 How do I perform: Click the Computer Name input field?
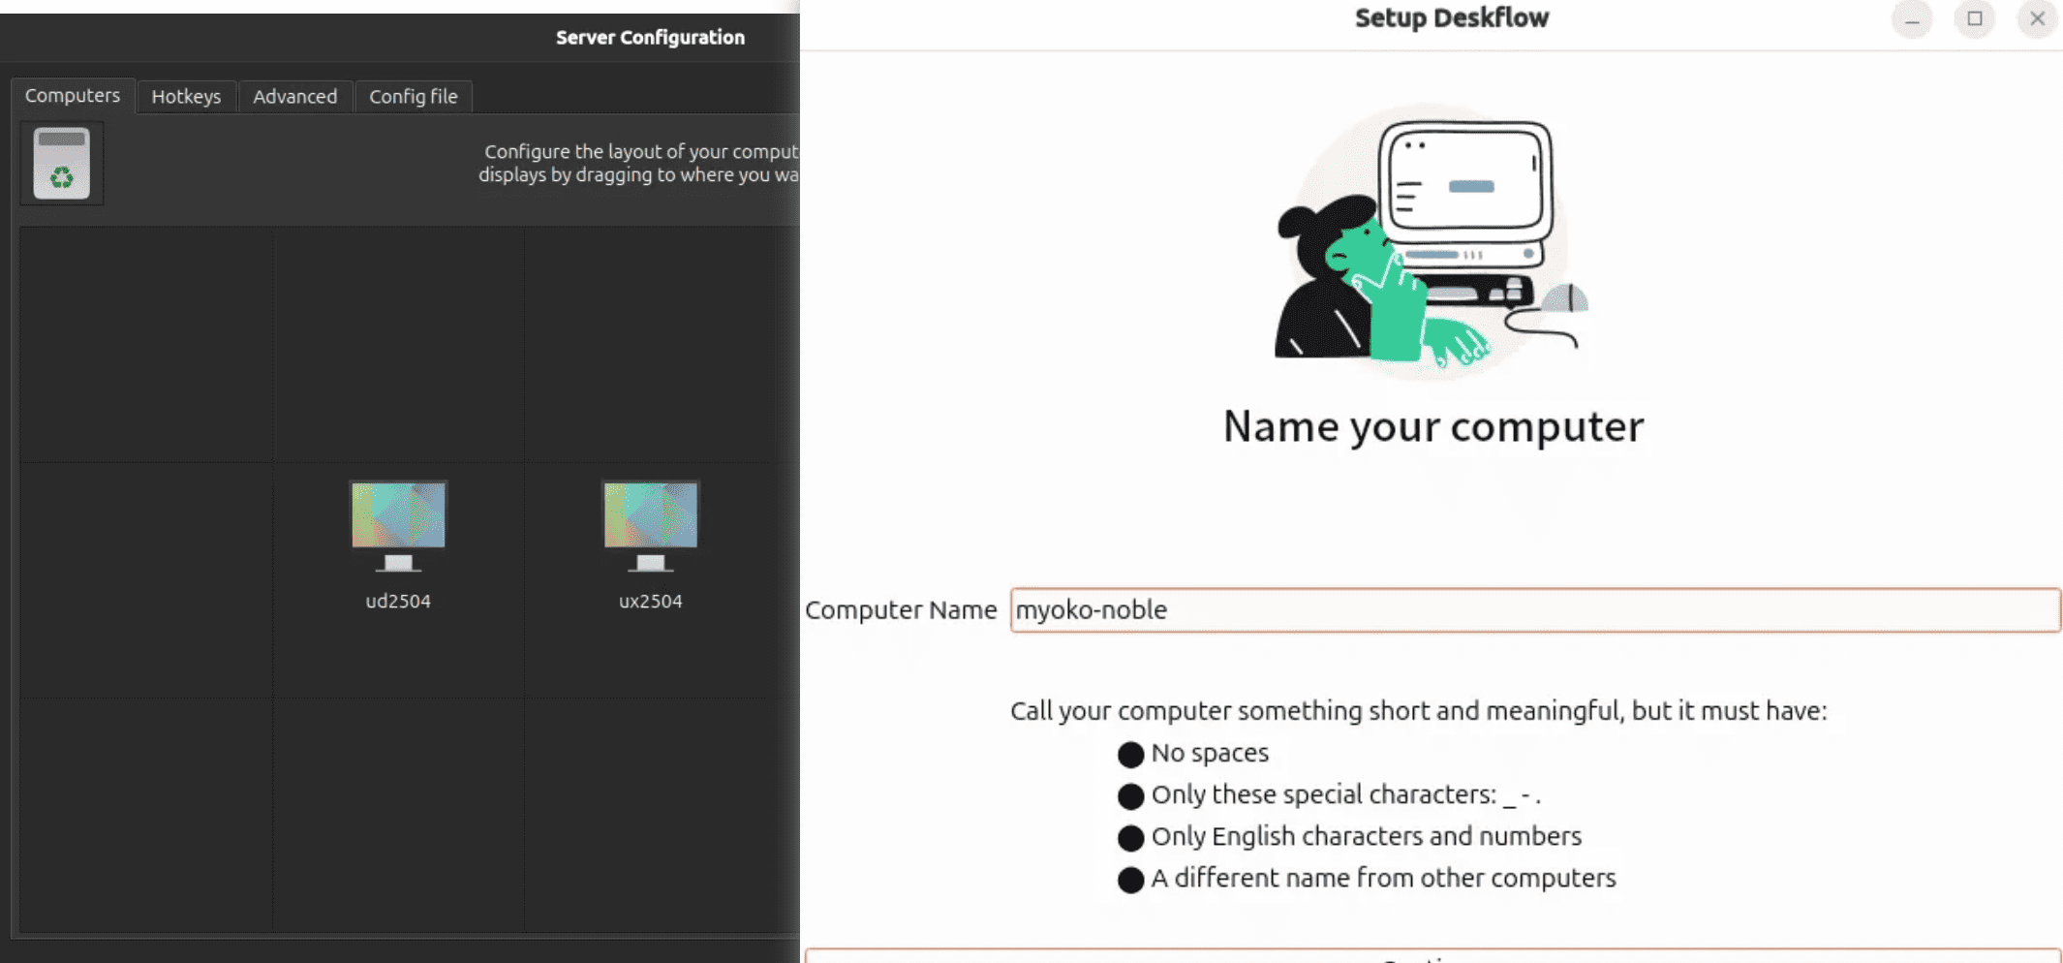[x=1535, y=610]
